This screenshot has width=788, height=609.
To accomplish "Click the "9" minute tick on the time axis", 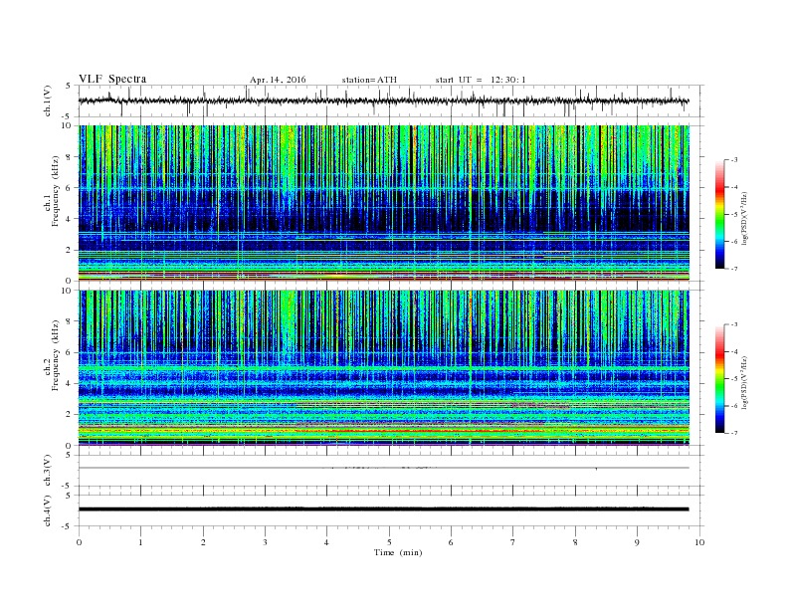I will 637,542.
